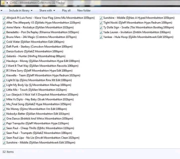Click the audio icon beside Mike Vs Diplo Hey Baby

click(x=4, y=99)
